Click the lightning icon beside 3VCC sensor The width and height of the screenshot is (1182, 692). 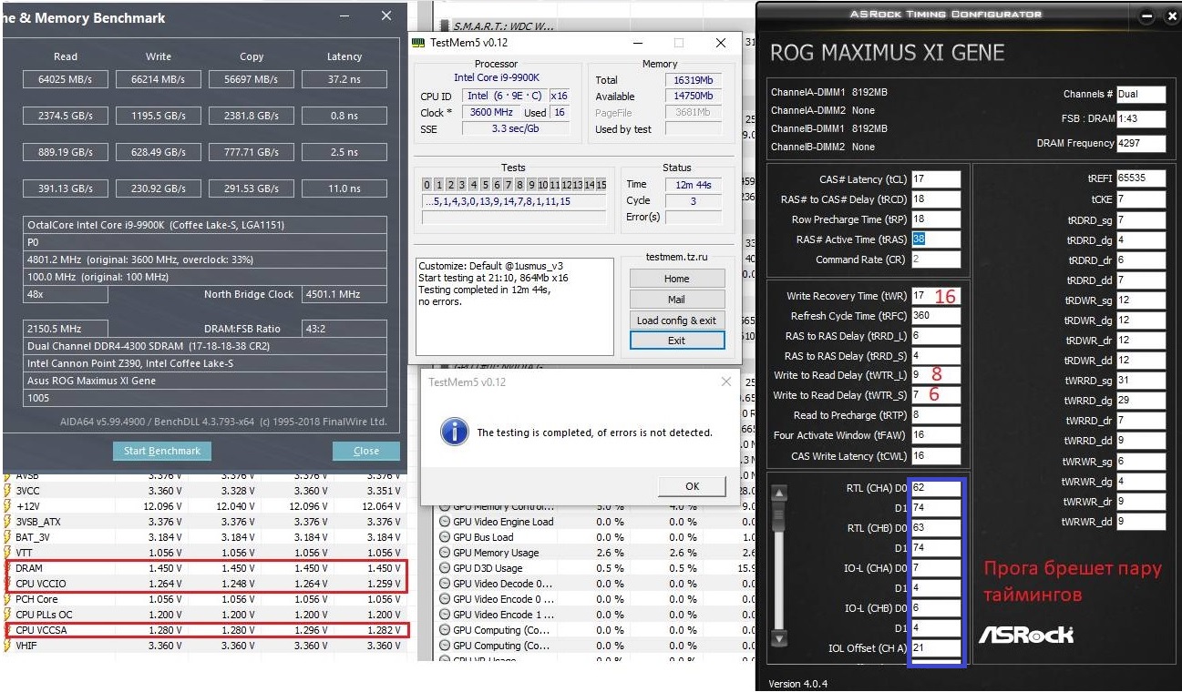pos(6,491)
